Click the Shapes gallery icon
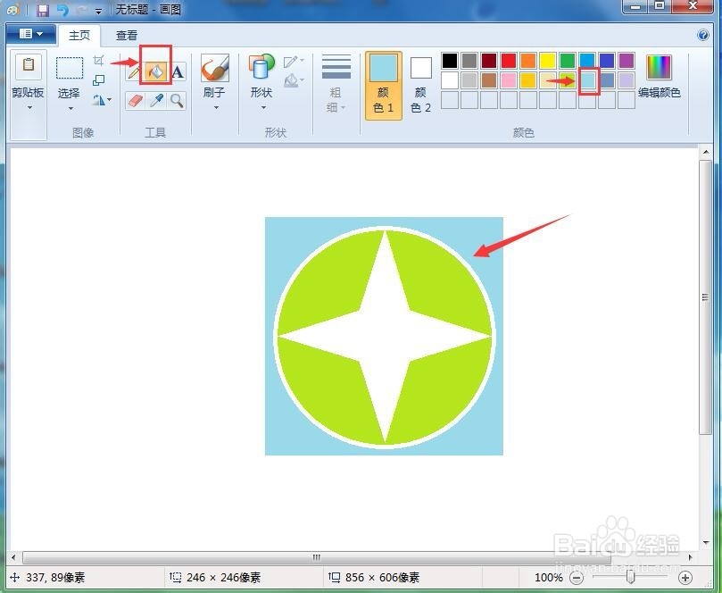This screenshot has width=722, height=593. click(261, 67)
